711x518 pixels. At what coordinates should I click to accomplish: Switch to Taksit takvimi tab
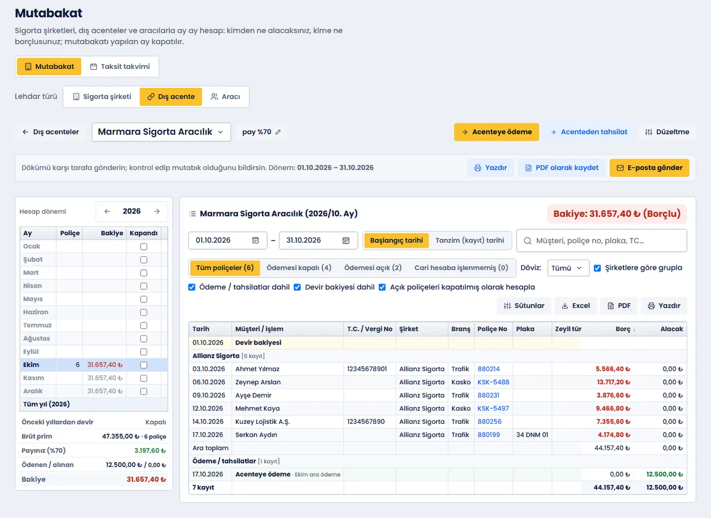click(120, 67)
